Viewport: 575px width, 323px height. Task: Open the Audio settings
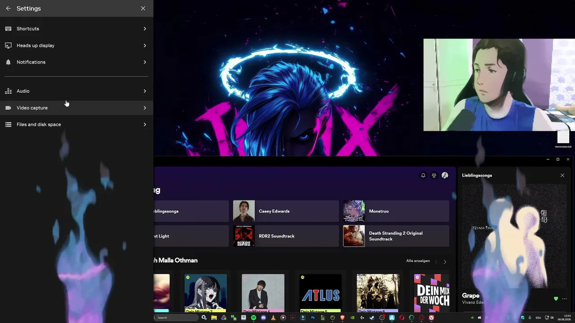[x=76, y=91]
